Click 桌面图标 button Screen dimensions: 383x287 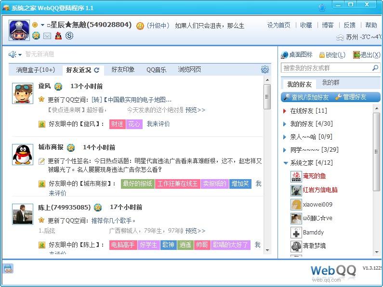click(x=297, y=55)
